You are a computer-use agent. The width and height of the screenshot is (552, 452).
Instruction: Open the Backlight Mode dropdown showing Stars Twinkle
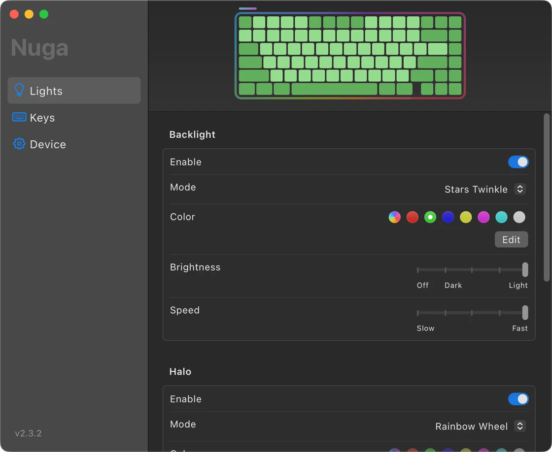(x=485, y=189)
